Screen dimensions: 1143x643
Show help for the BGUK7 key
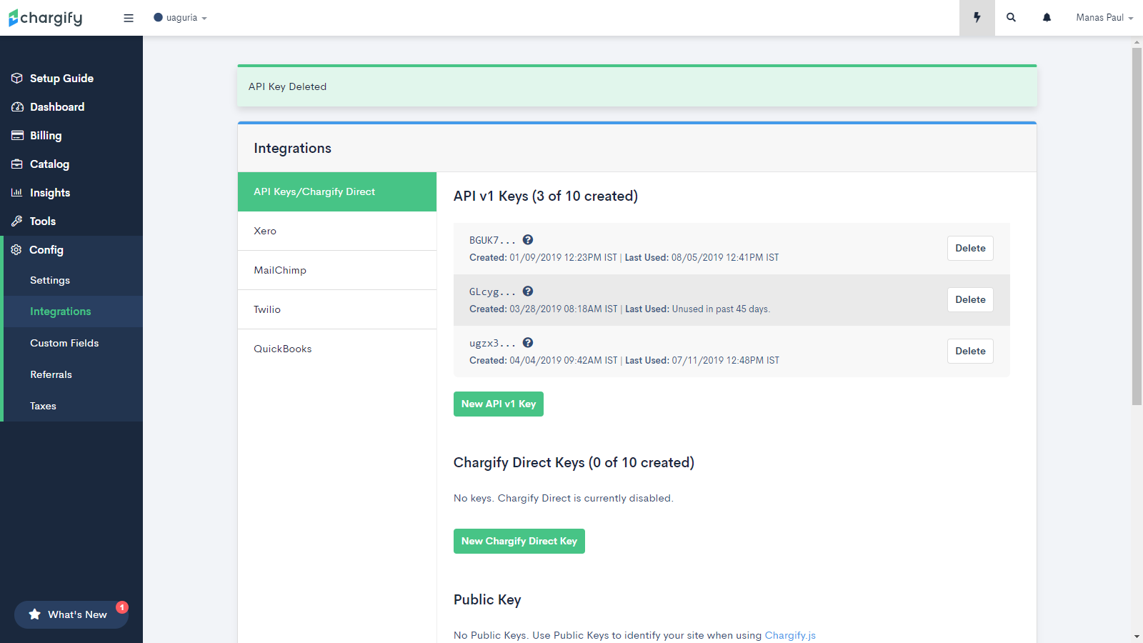[528, 240]
